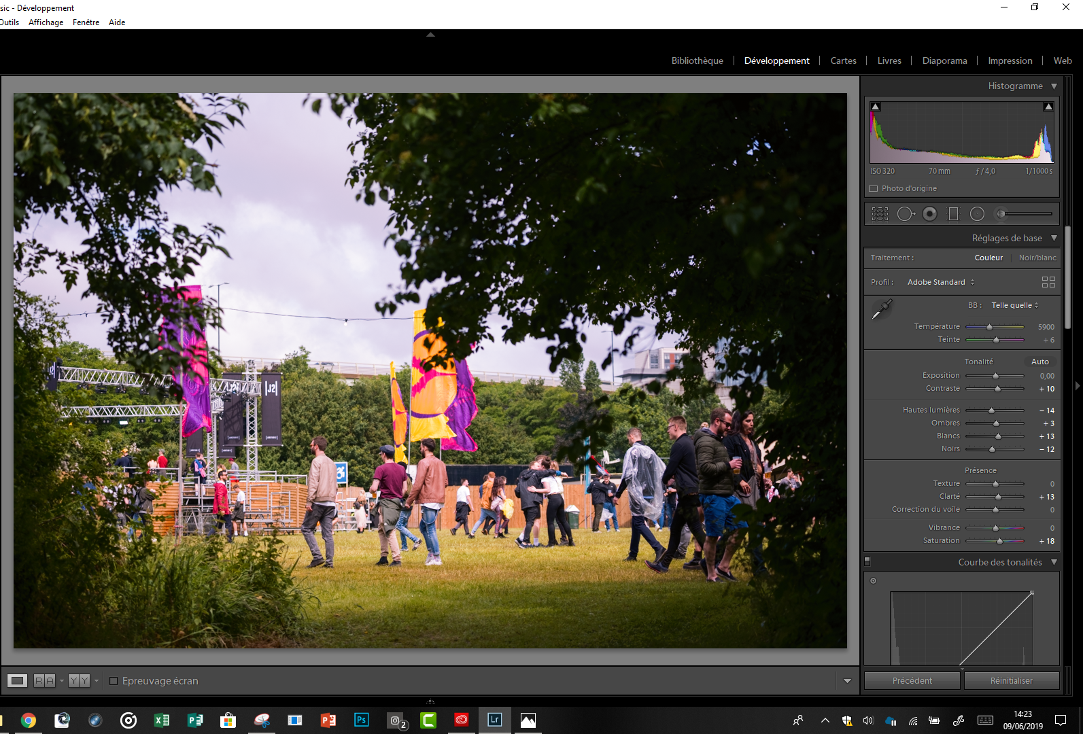Click the Exposition slider handle

(995, 376)
